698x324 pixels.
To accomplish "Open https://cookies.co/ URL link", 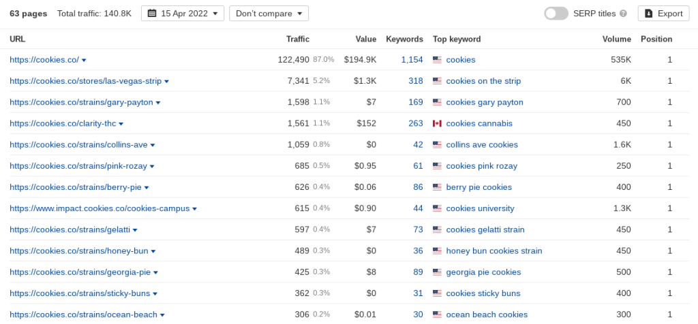I will 44,59.
